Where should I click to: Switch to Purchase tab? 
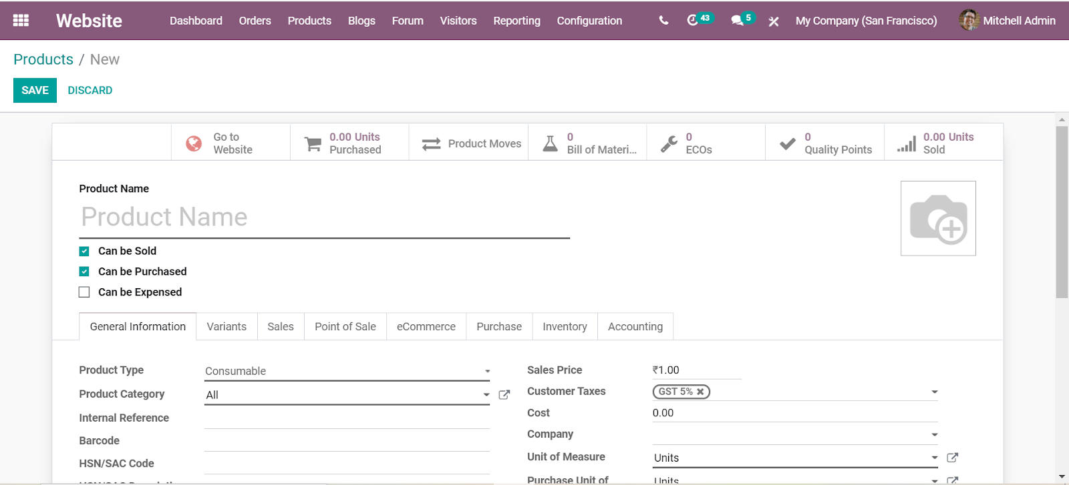click(499, 326)
